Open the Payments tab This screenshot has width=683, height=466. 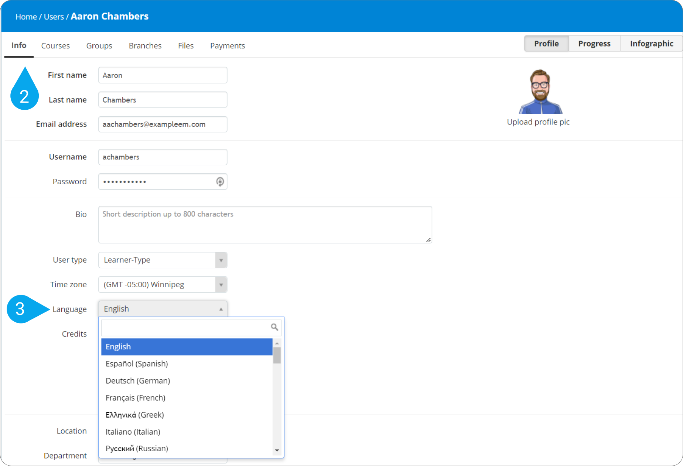pyautogui.click(x=228, y=46)
